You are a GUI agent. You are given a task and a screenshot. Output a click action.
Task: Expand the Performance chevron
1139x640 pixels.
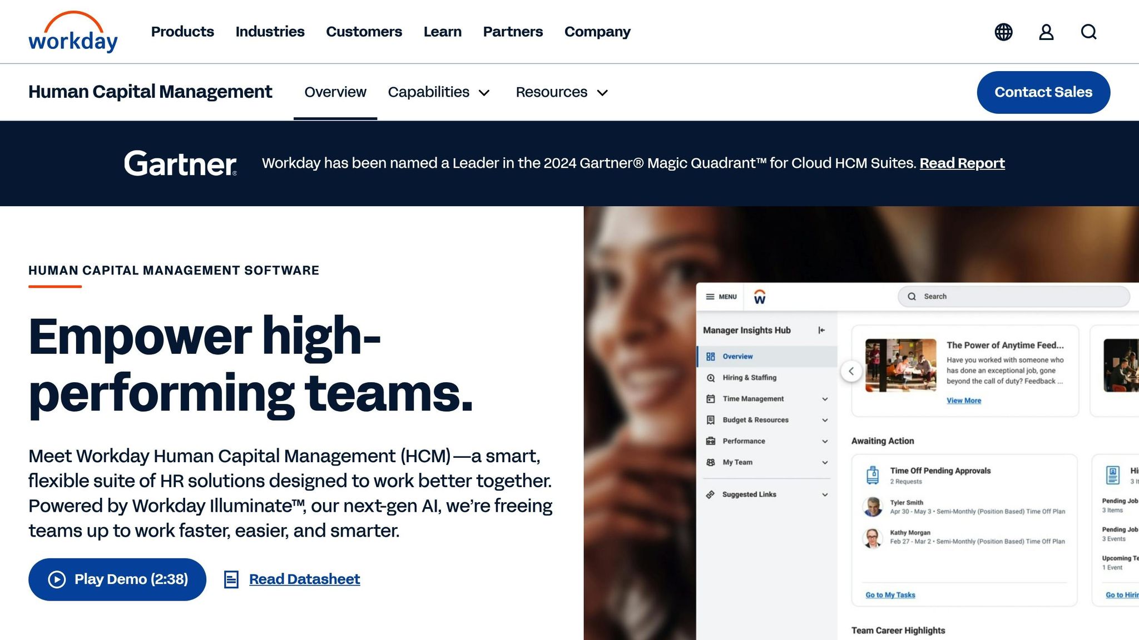pos(825,441)
